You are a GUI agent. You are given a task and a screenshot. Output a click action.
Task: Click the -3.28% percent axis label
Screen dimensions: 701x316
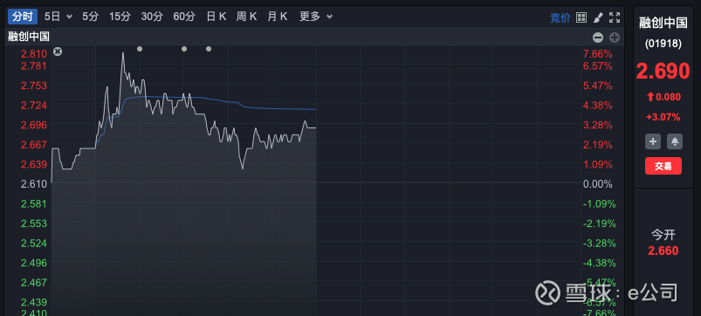[x=599, y=244]
